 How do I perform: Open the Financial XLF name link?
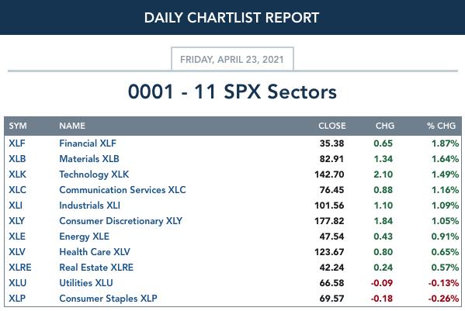[88, 143]
